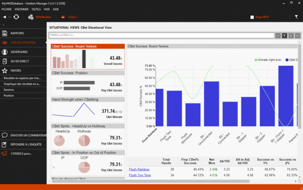The width and height of the screenshot is (303, 190).
Task: Click scroll-right arrow on bottom scrollbar
Action: pyautogui.click(x=295, y=181)
